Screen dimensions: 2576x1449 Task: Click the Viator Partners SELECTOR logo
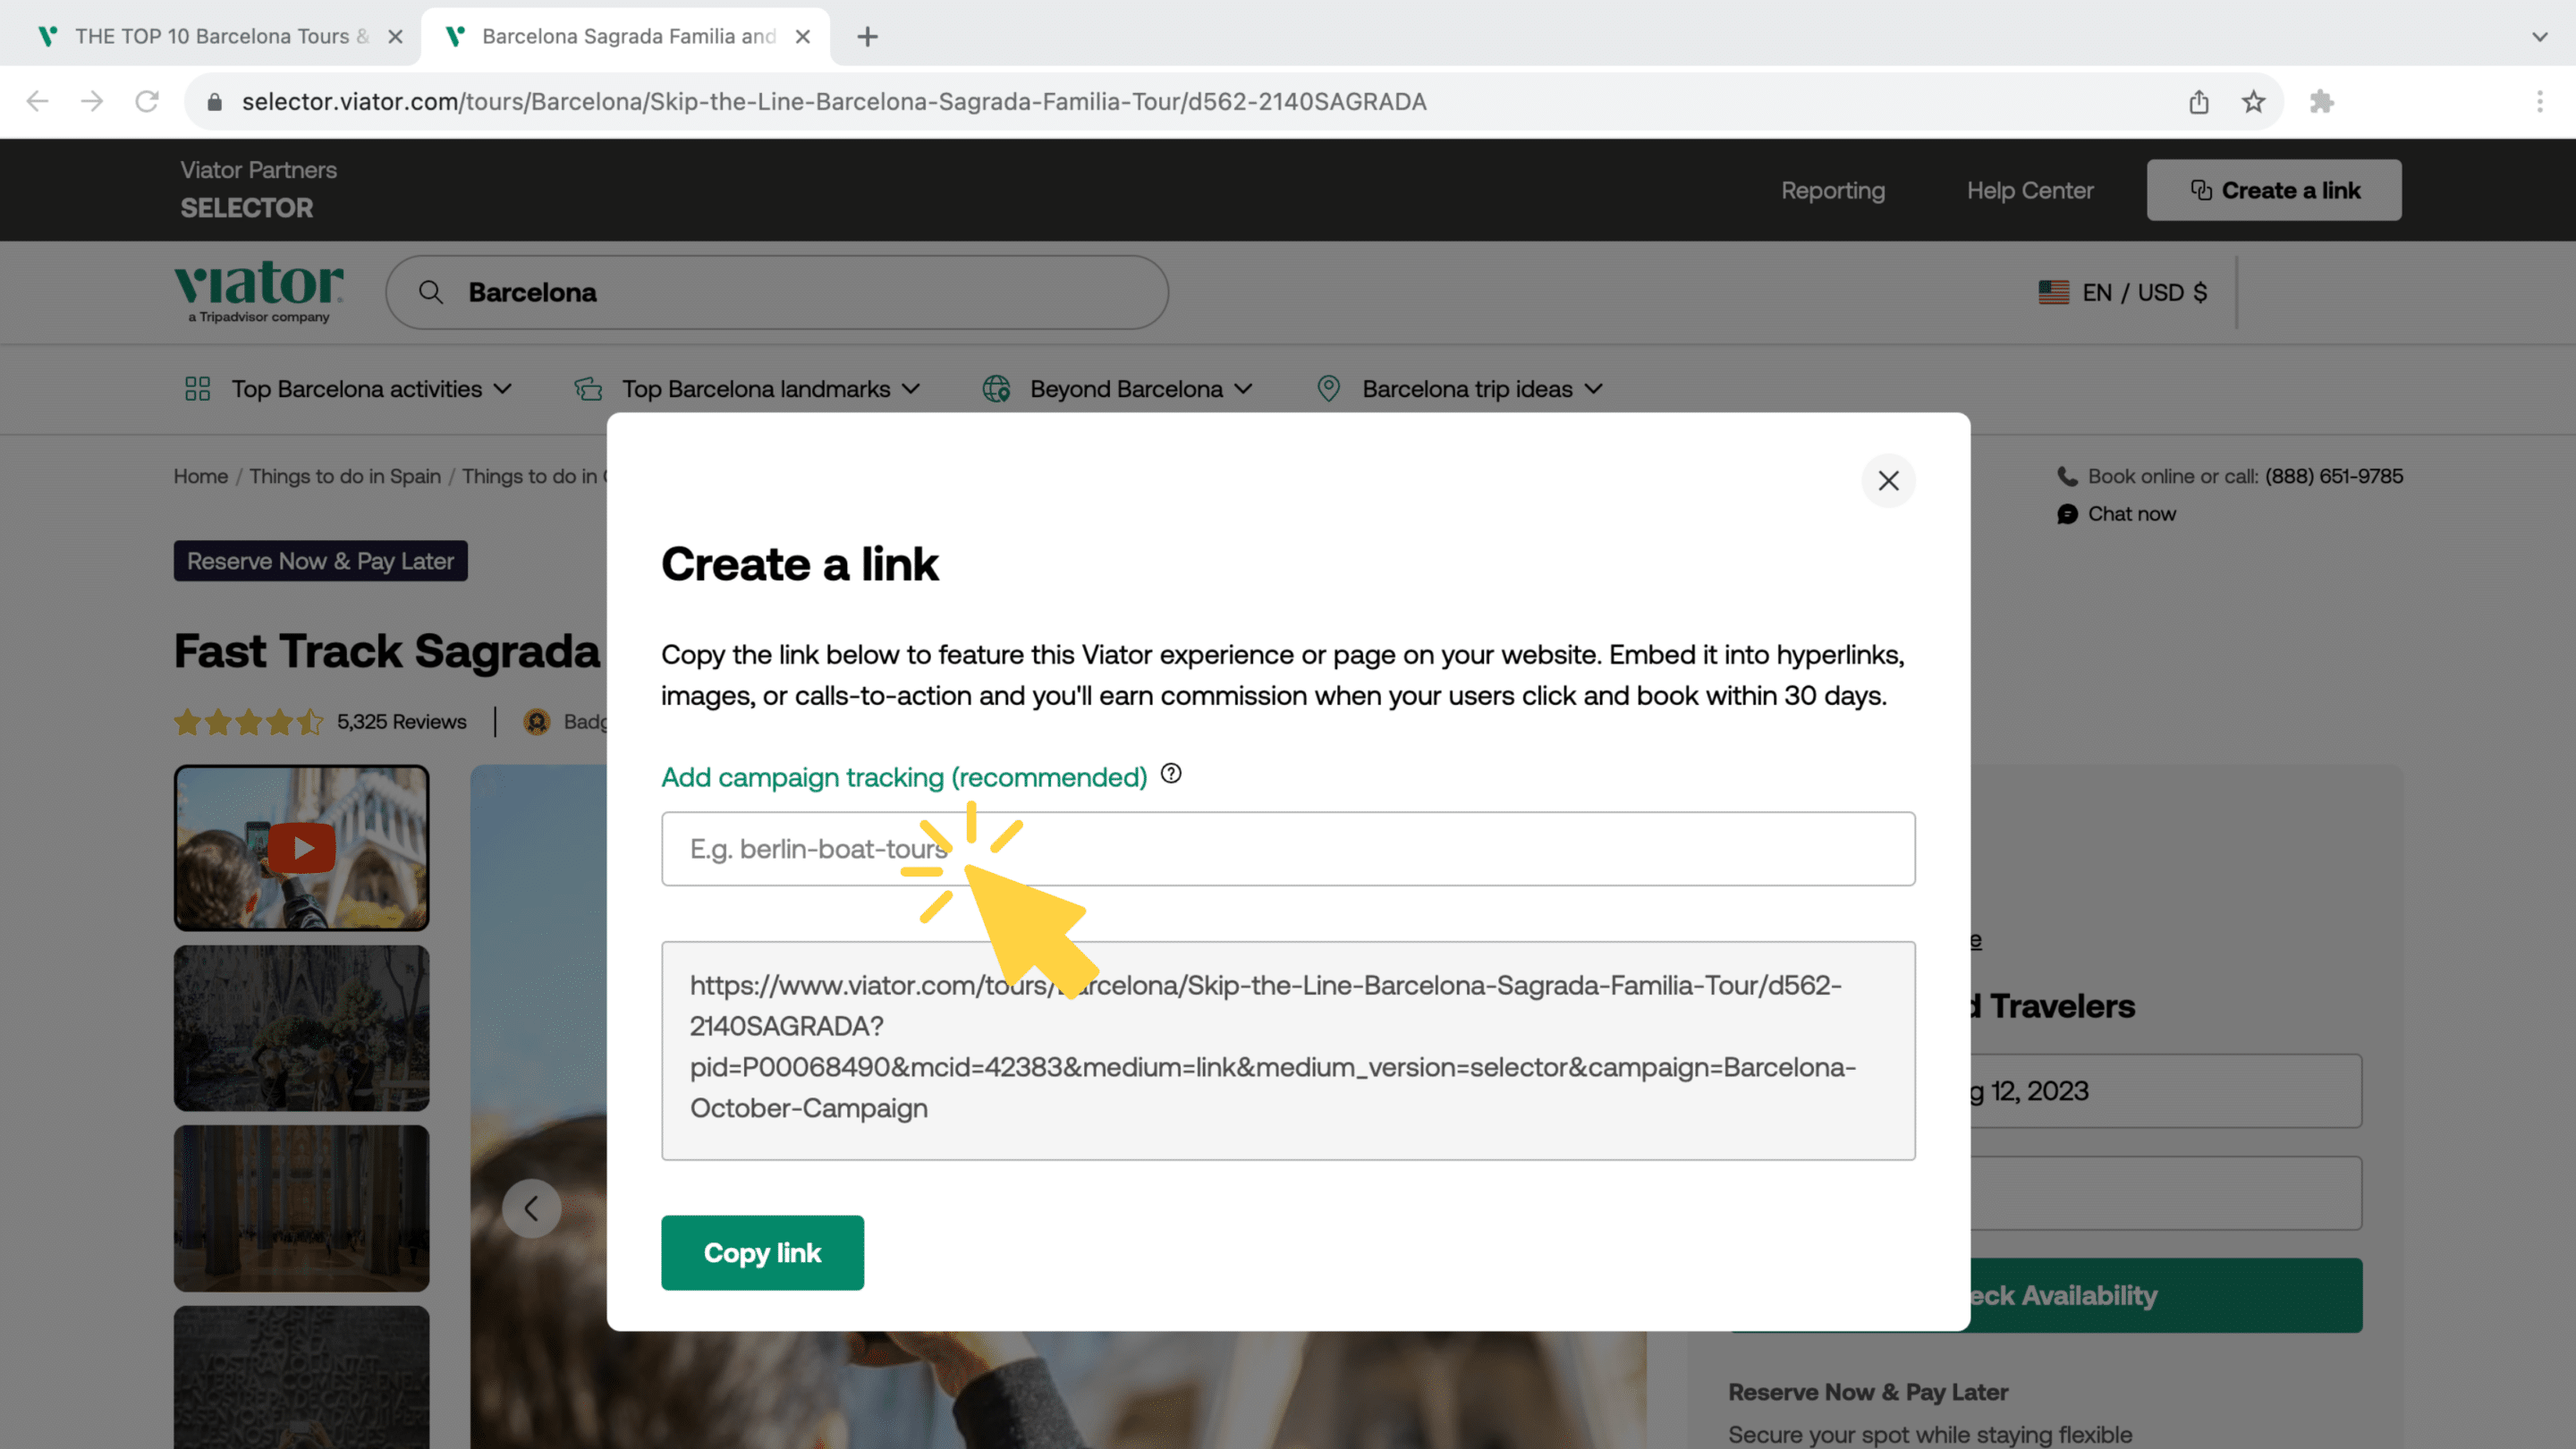coord(258,189)
